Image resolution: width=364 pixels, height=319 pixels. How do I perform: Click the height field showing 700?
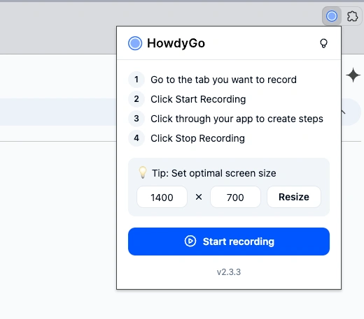(x=235, y=197)
